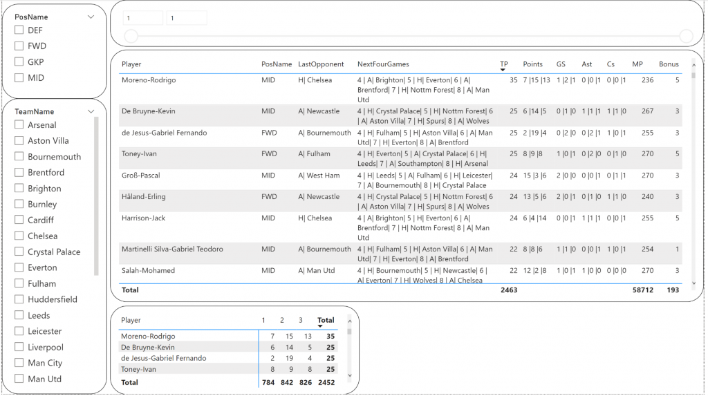Sort by GS column header
The height and width of the screenshot is (396, 708).
point(561,64)
